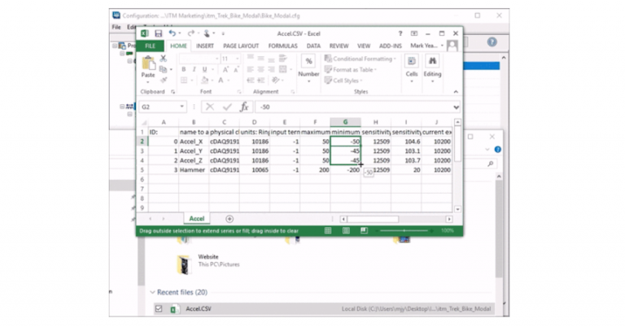Click the Format Painter brush icon
Viewport: 625px width, 327px height.
[164, 80]
